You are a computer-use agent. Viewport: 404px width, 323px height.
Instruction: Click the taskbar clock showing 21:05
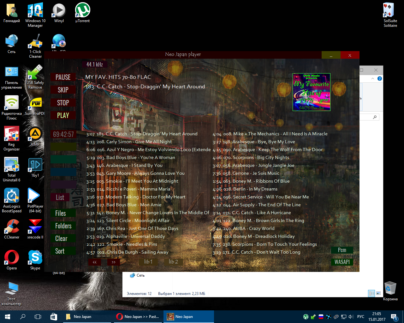tap(377, 317)
